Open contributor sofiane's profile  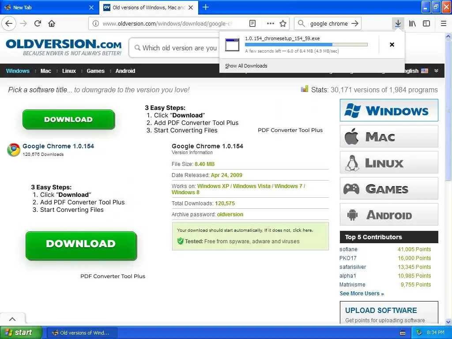pos(348,249)
